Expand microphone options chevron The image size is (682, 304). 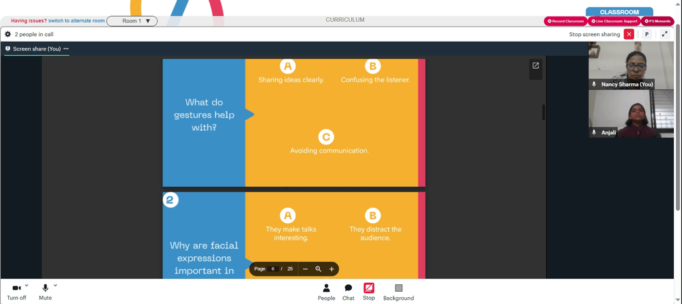[55, 286]
